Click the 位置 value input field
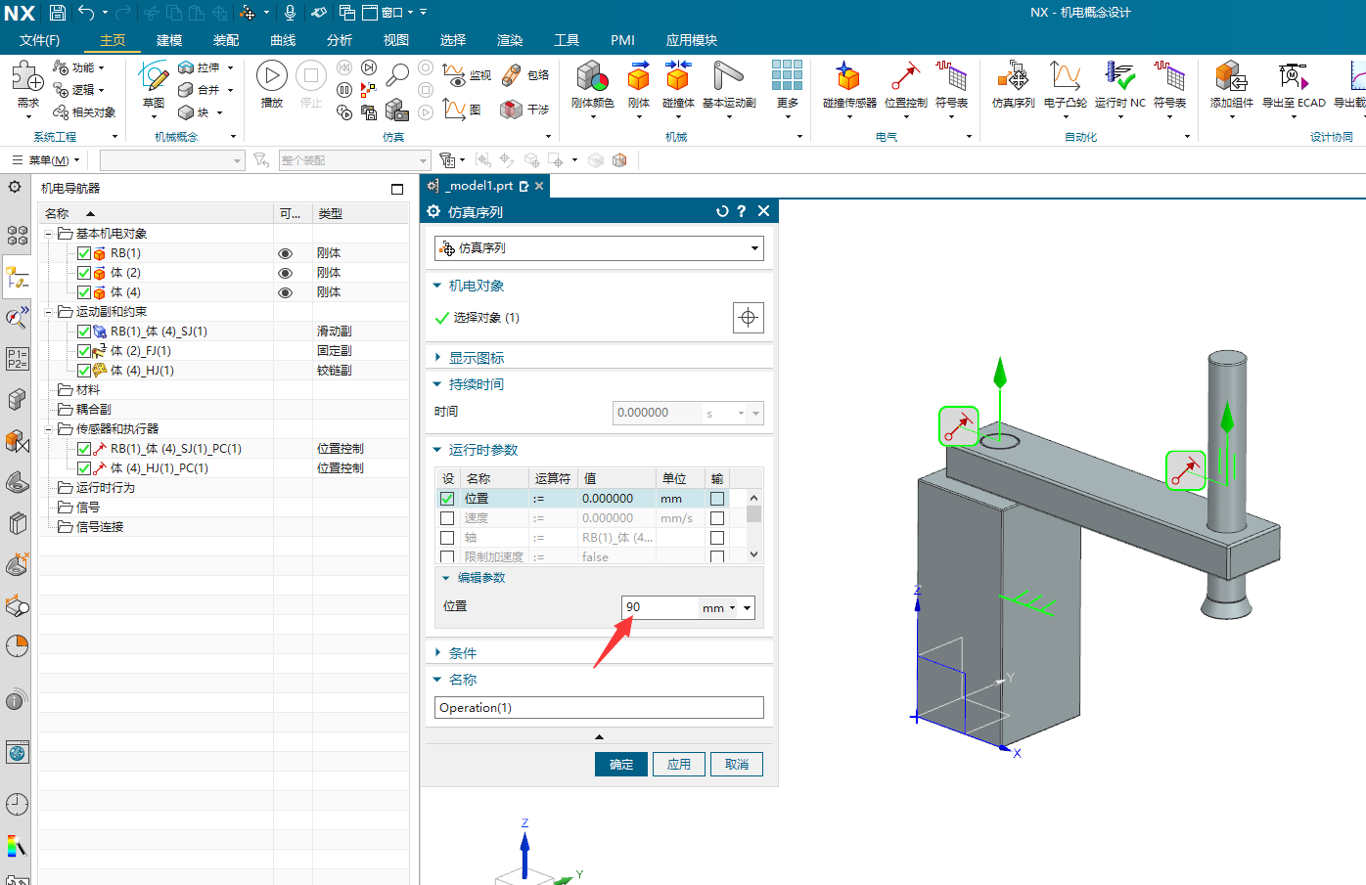Screen dimensions: 1366x885 point(660,607)
